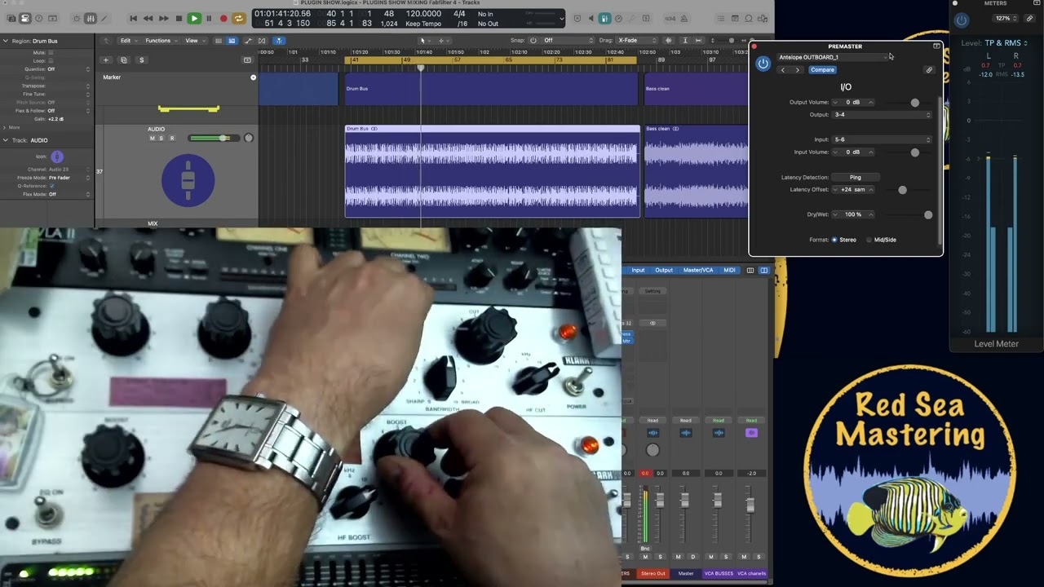The height and width of the screenshot is (587, 1044).
Task: Collapse the Track: AUDIO inspector section
Action: click(5, 140)
